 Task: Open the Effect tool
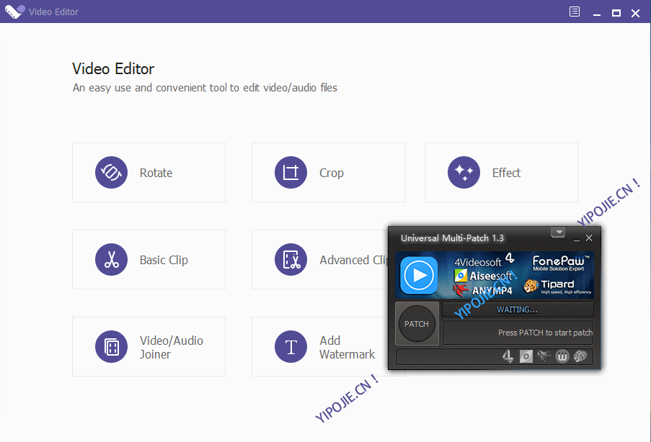(x=501, y=173)
